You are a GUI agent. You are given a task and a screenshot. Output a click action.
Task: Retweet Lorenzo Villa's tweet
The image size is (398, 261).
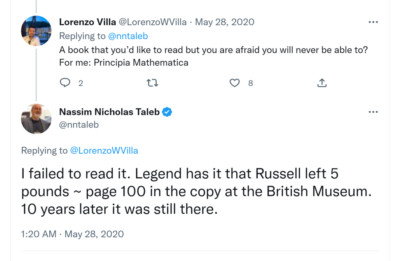(152, 83)
